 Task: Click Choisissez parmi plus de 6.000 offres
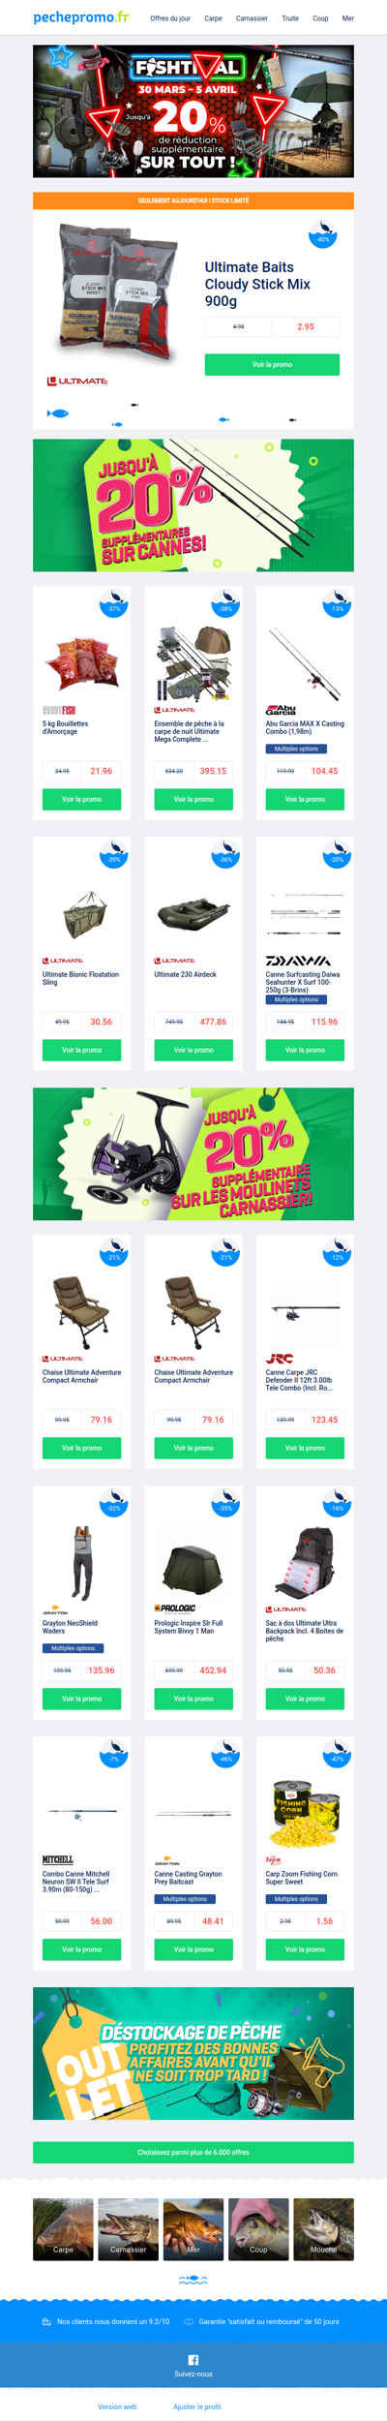tap(193, 2152)
